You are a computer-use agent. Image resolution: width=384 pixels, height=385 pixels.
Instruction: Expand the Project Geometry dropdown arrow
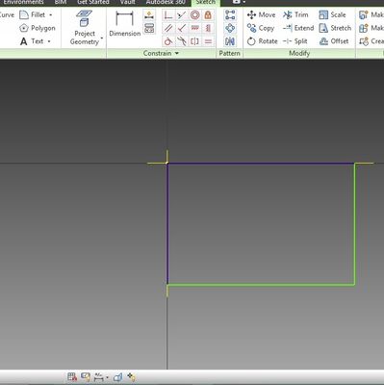(102, 38)
